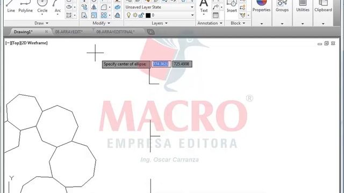Open the Groups panel button
The width and height of the screenshot is (344, 193).
[282, 6]
